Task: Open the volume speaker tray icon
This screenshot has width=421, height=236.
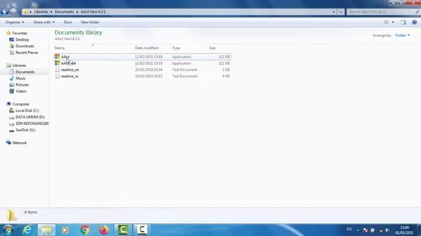Action: click(387, 230)
